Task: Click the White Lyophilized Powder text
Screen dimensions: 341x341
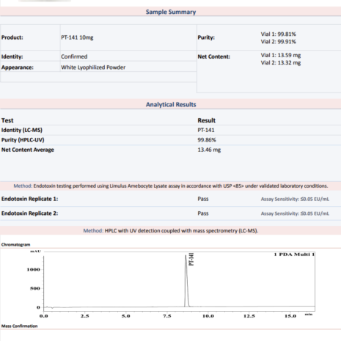Action: click(x=93, y=67)
